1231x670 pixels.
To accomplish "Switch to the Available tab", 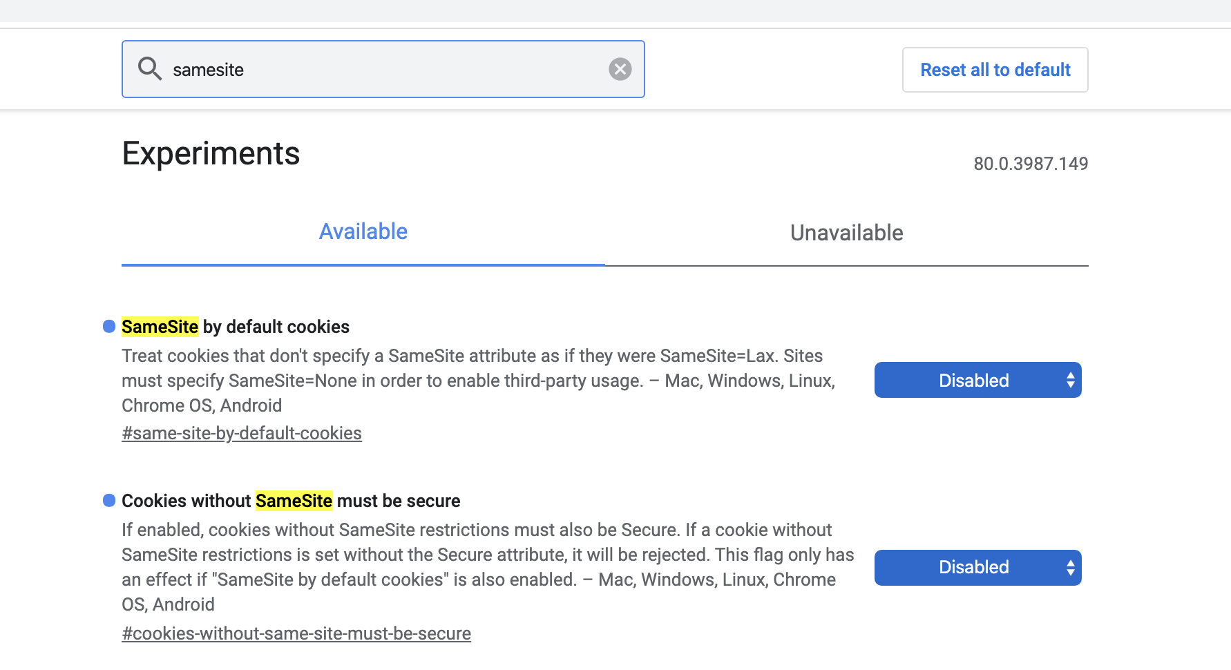I will tap(363, 232).
